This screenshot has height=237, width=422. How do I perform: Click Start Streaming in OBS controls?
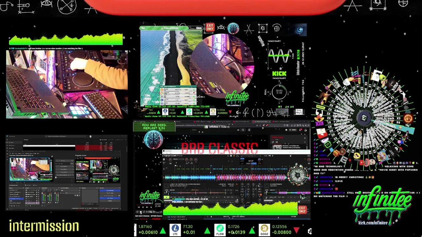coord(110,191)
